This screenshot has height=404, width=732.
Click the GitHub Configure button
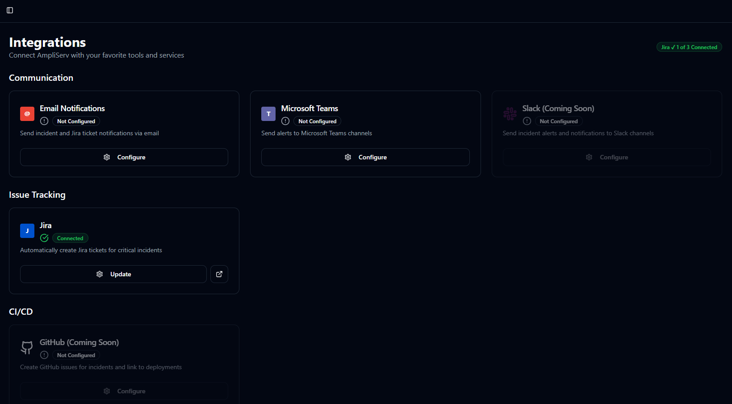pos(124,391)
